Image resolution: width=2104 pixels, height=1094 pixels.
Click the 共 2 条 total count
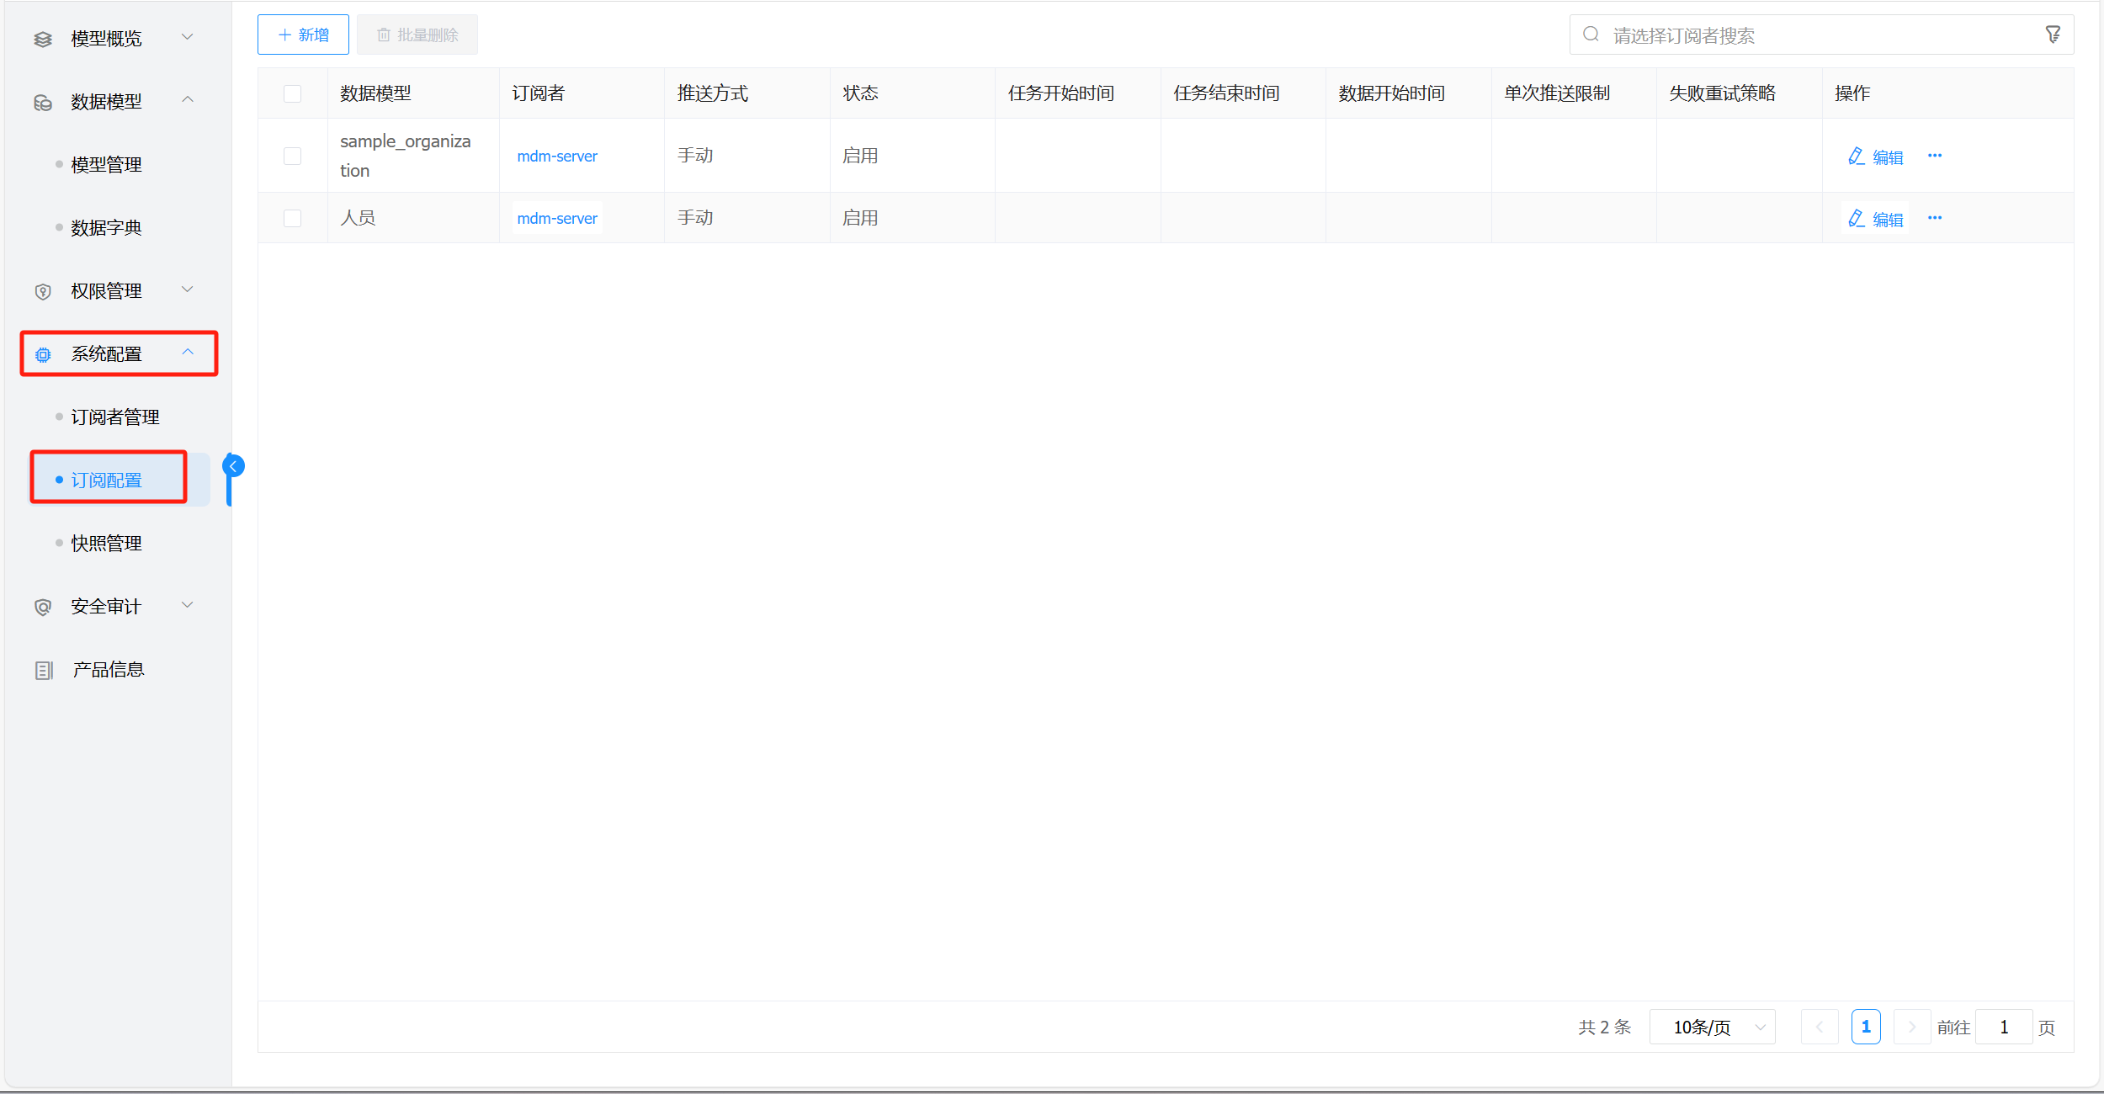tap(1604, 1028)
